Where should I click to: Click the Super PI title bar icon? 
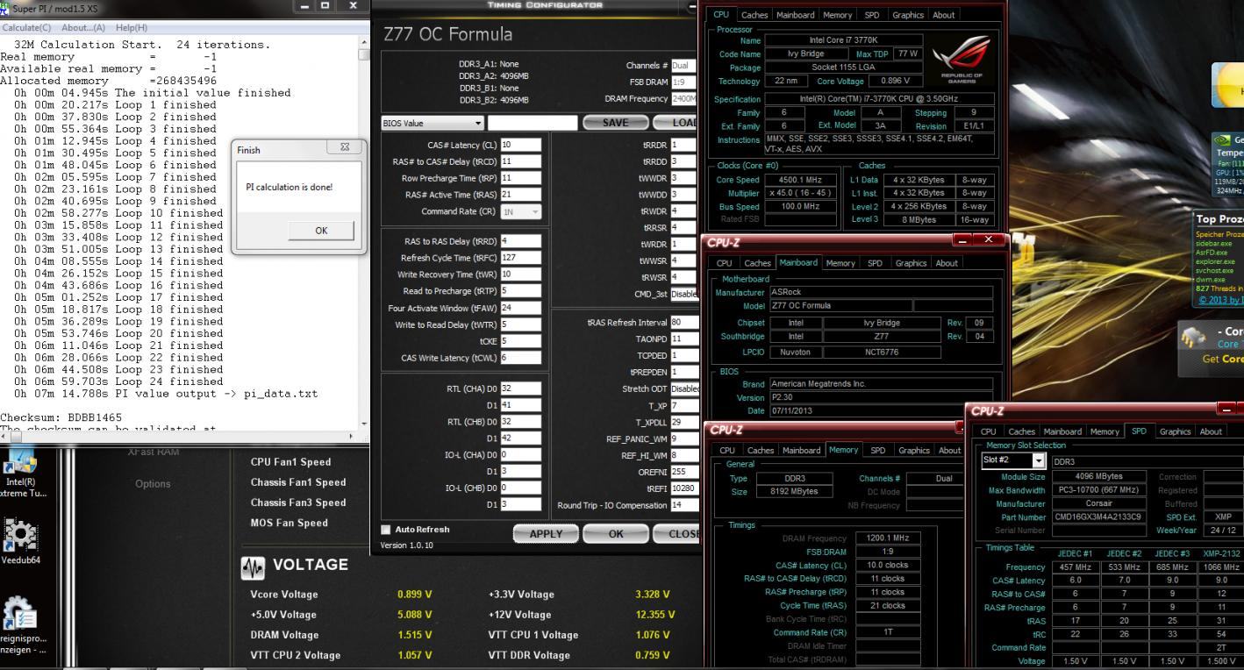(x=5, y=7)
